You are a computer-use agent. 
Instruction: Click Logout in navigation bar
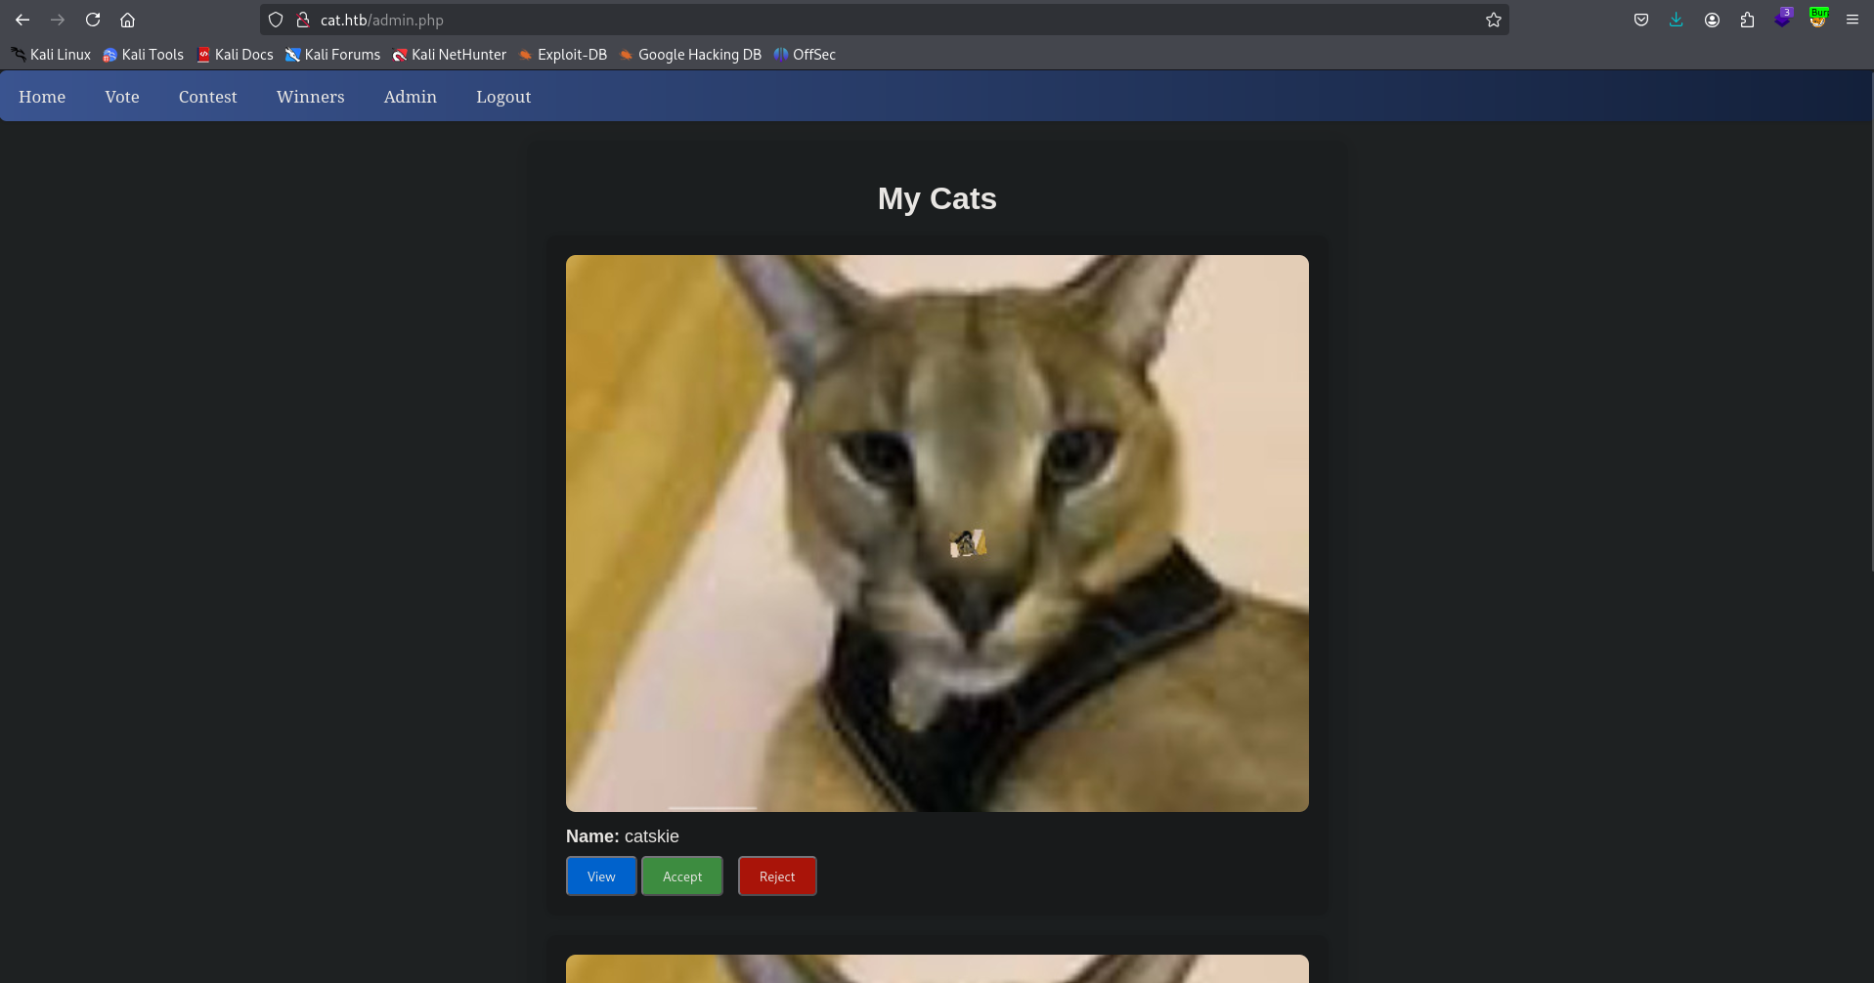pyautogui.click(x=503, y=97)
